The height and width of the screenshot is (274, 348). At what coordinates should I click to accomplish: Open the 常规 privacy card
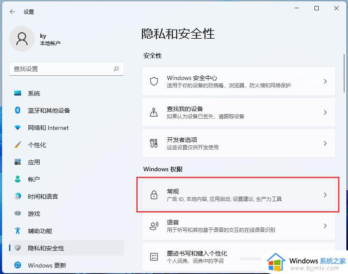click(x=239, y=195)
